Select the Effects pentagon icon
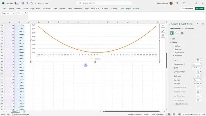The width and height of the screenshot is (206, 116). [177, 33]
